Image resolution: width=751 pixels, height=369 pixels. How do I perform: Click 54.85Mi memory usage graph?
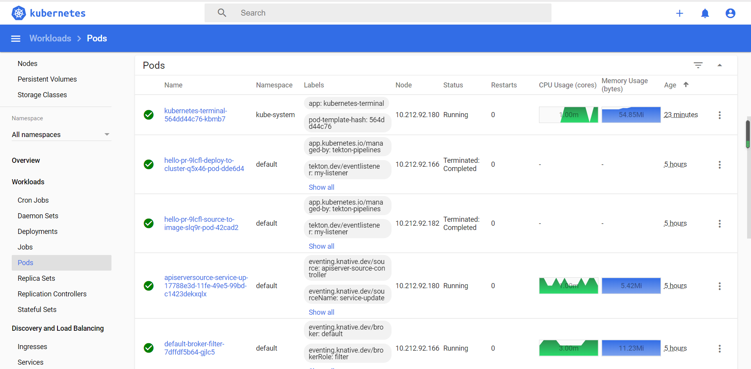(x=631, y=115)
